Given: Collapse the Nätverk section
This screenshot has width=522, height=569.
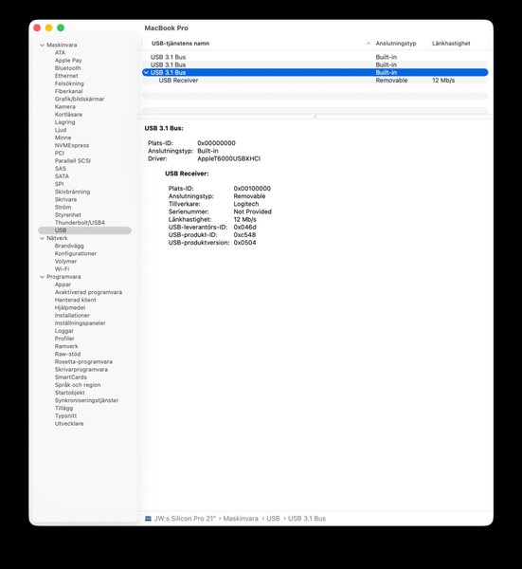Looking at the screenshot, I should 42,238.
